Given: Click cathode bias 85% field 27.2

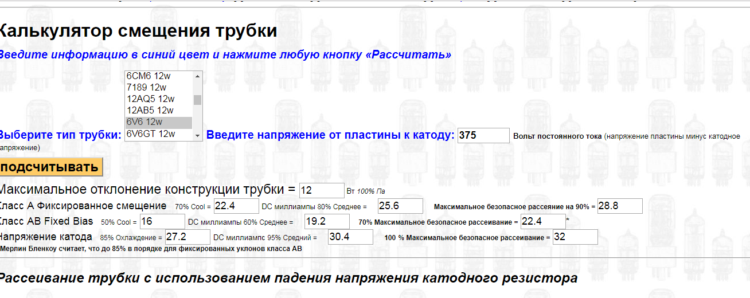Looking at the screenshot, I should click(187, 237).
